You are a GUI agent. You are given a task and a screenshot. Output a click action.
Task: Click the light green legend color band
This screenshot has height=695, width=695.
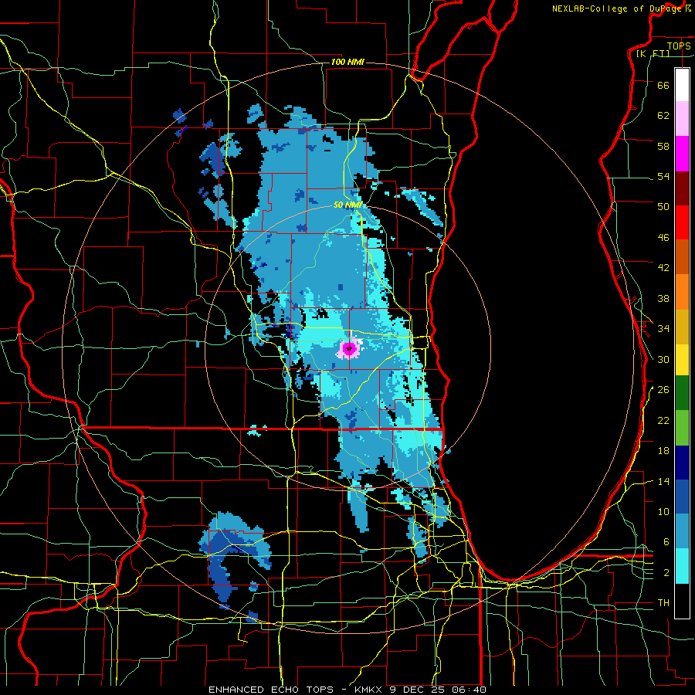(x=682, y=428)
